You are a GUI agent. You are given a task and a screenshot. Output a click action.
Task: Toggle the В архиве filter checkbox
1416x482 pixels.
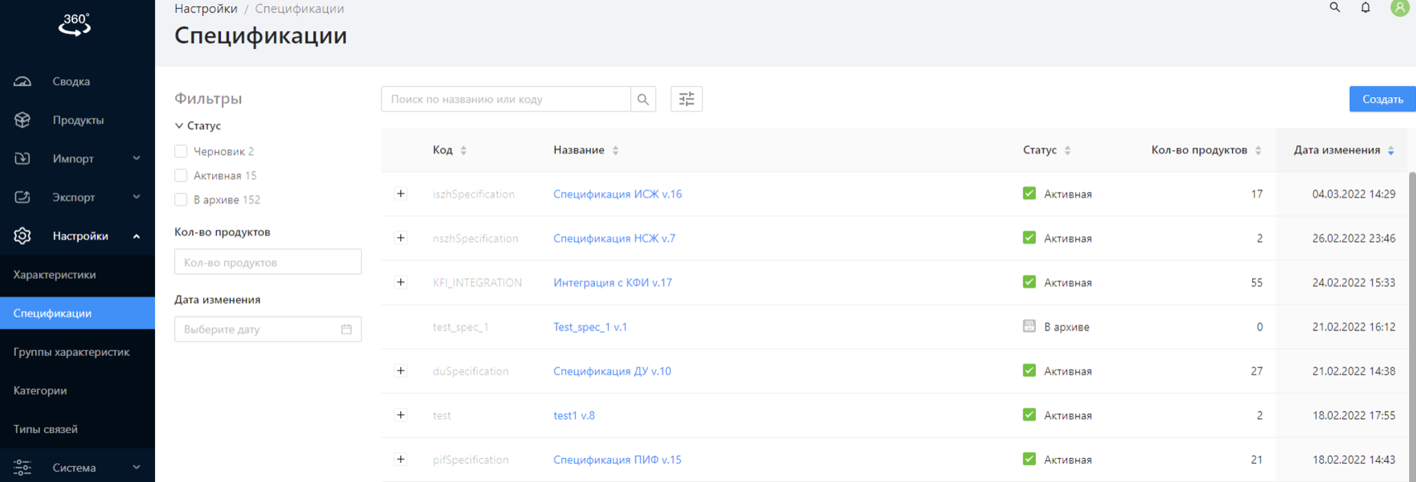(181, 200)
